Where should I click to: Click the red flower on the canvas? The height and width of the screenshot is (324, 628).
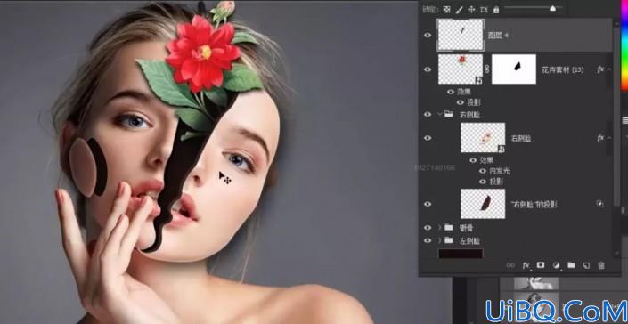click(x=203, y=53)
